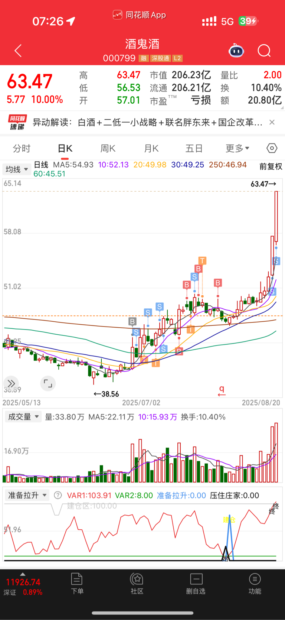Viewport: 285px width, 620px height.
Task: Tap the expand corner triangle beside 额
Action: pos(282,108)
